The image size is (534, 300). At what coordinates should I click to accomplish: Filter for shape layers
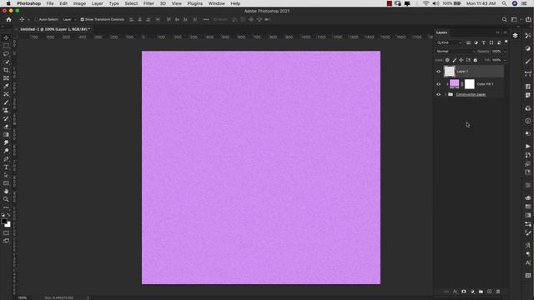pos(491,42)
